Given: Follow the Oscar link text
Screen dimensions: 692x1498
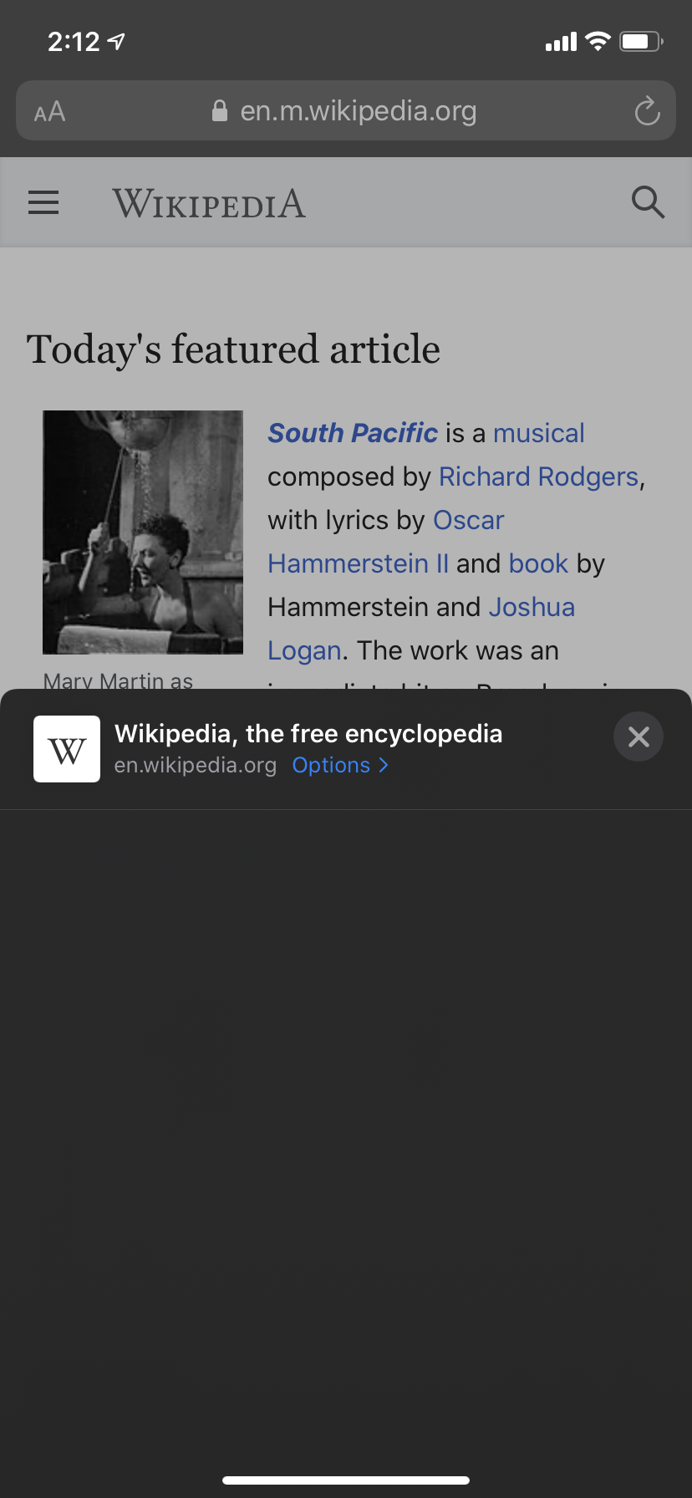Looking at the screenshot, I should click(x=468, y=520).
